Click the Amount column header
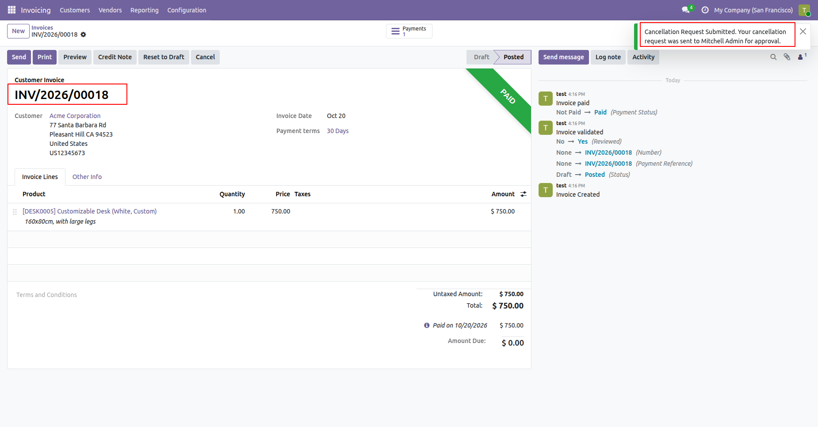This screenshot has width=818, height=427. [x=503, y=194]
